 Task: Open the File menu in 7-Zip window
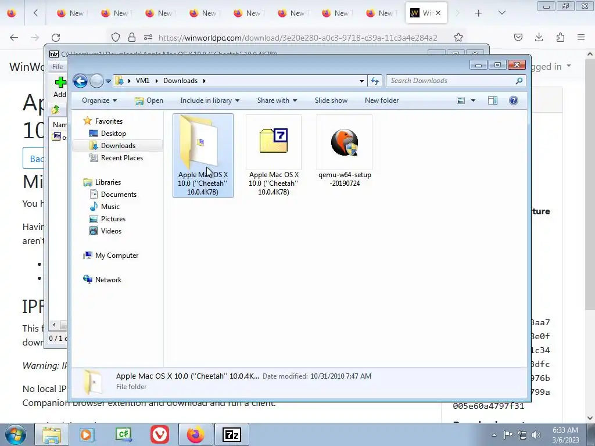[58, 67]
